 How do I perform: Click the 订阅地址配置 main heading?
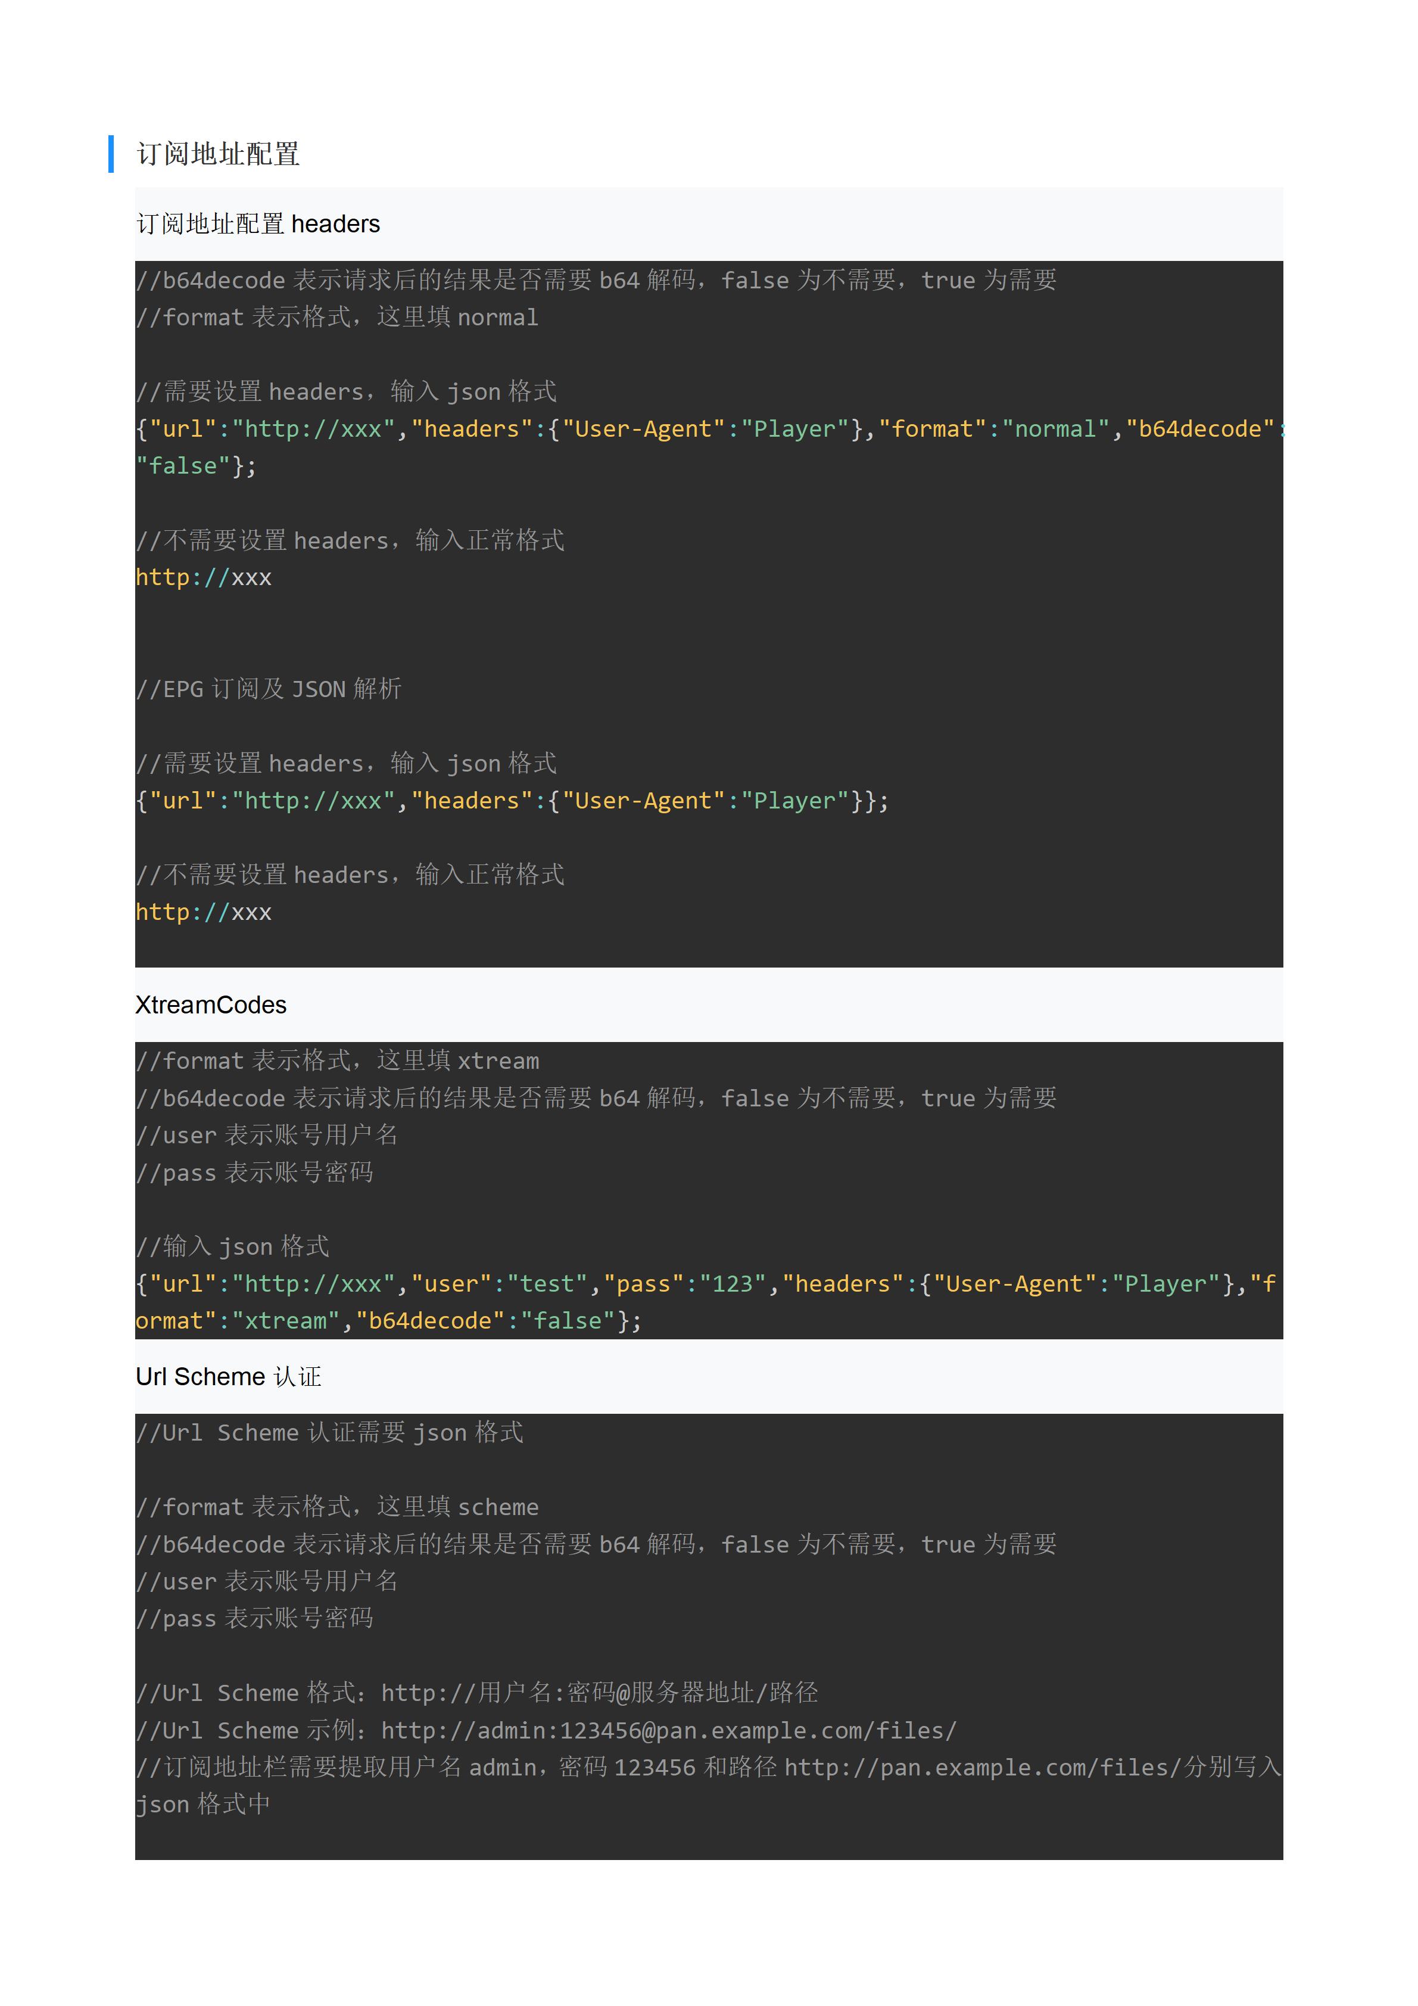coord(217,154)
